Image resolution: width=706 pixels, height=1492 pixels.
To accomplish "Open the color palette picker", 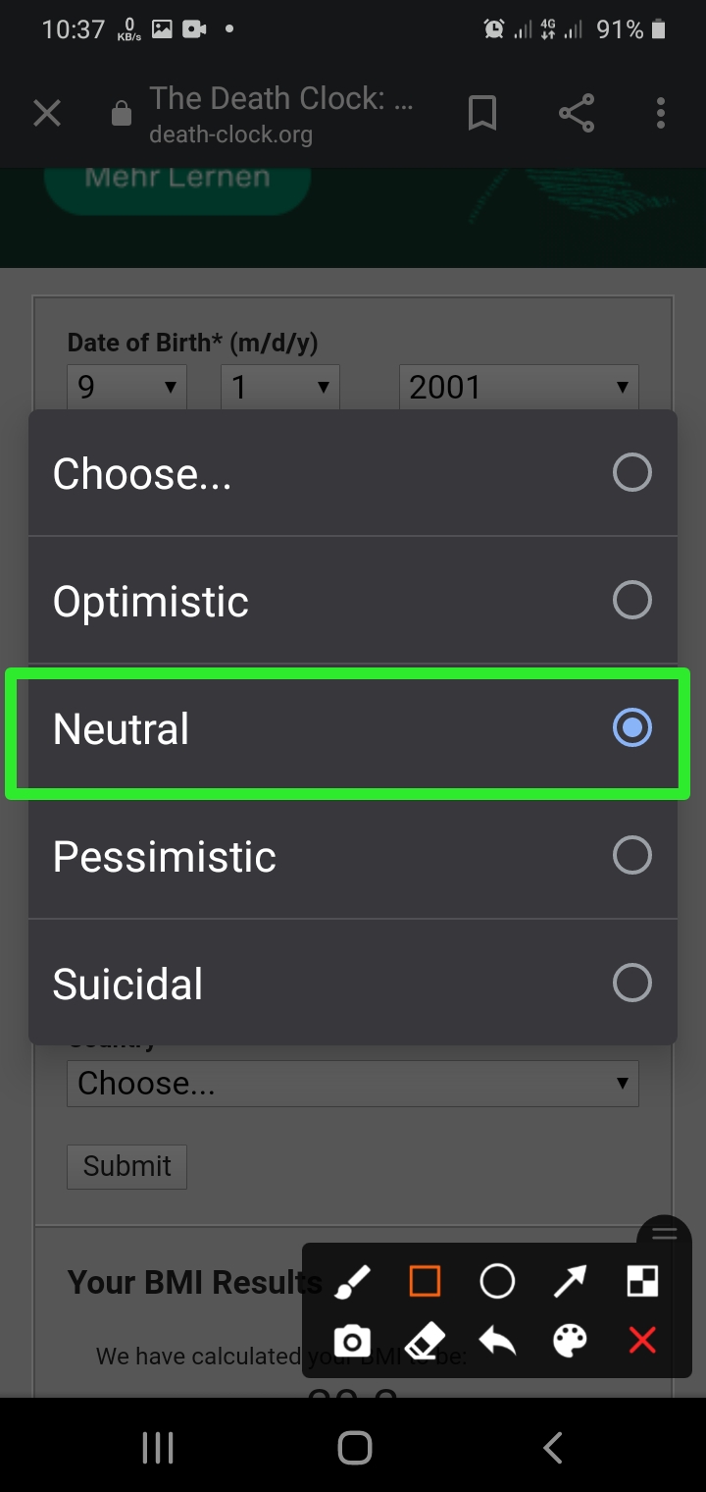I will click(570, 1341).
